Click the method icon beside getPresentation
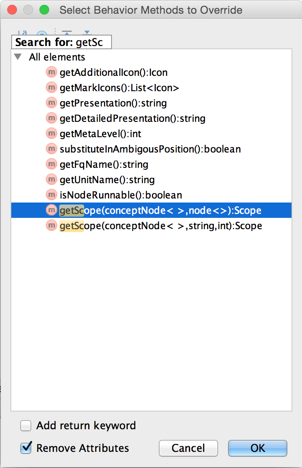 click(x=51, y=103)
